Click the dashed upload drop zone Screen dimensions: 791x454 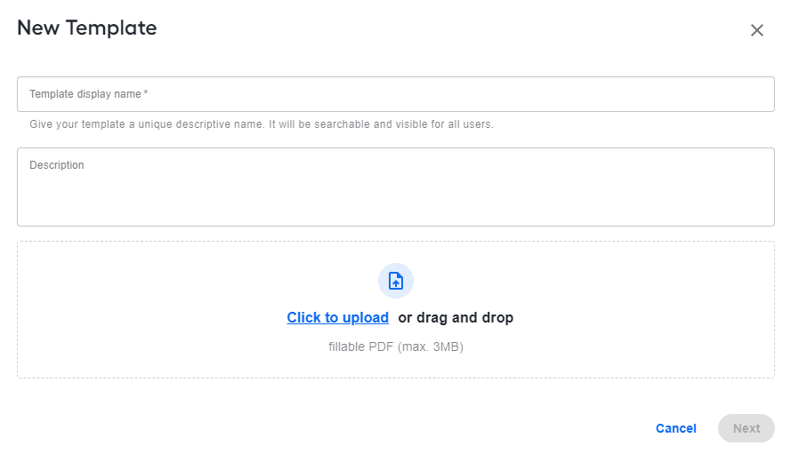point(395,309)
